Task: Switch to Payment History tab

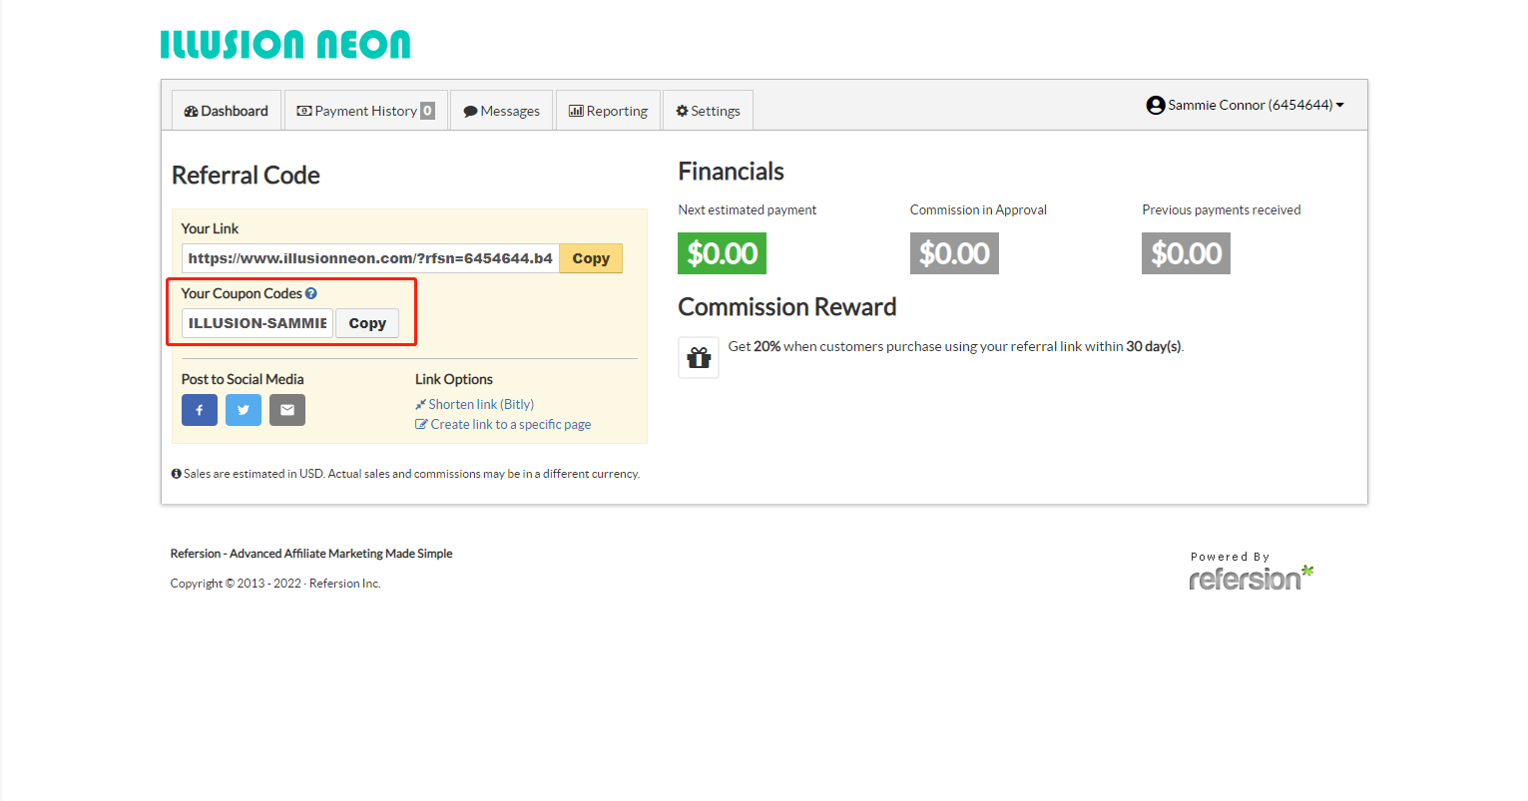Action: 365,111
